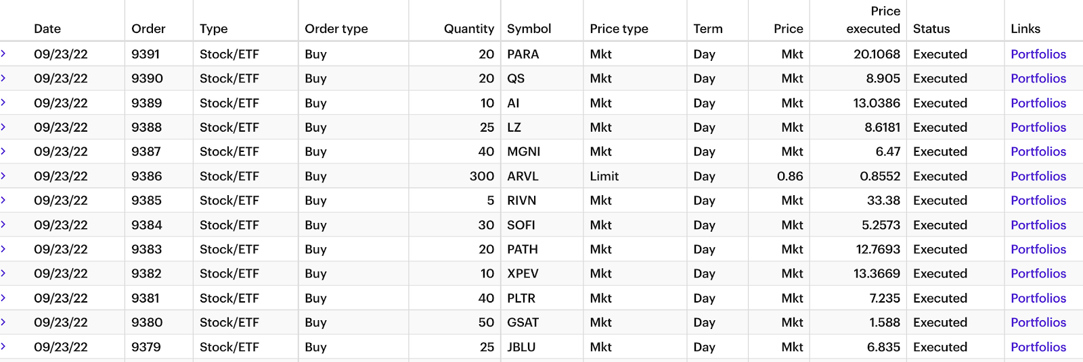Viewport: 1083px width, 362px height.
Task: Expand order 9382 XPEV row chevron
Action: point(3,273)
